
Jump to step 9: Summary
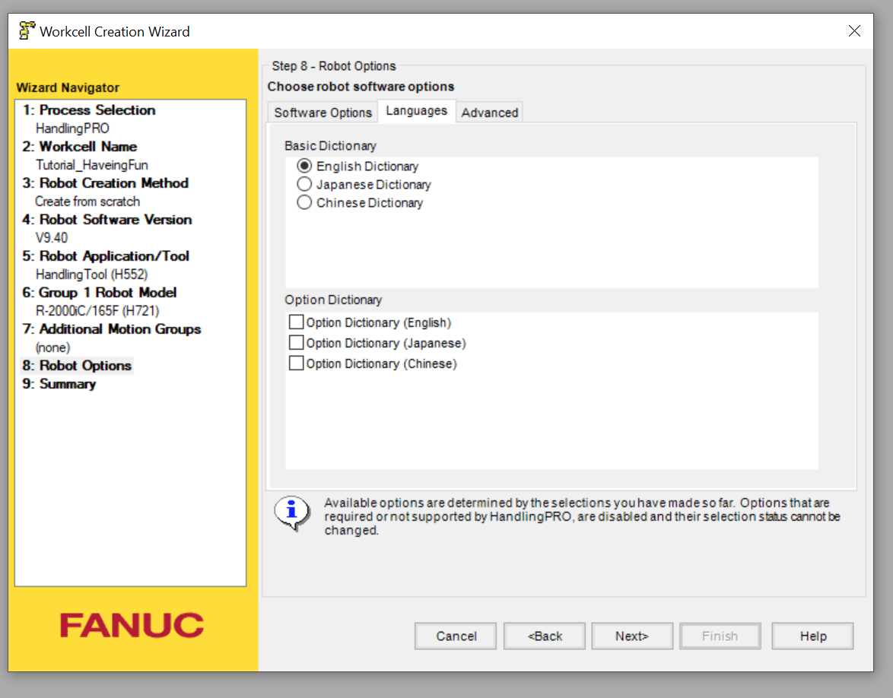pos(59,384)
